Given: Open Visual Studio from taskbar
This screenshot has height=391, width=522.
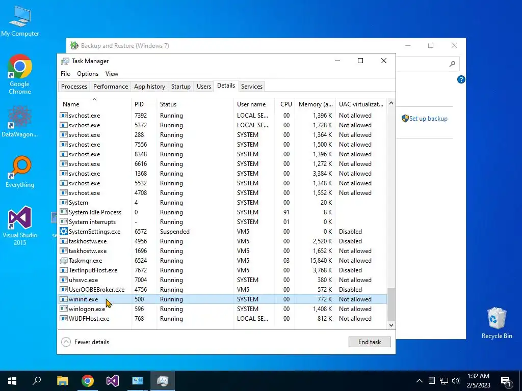Looking at the screenshot, I should [113, 381].
